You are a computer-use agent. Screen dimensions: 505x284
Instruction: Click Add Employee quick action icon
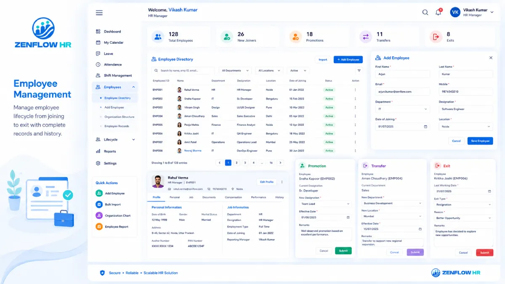[99, 194]
